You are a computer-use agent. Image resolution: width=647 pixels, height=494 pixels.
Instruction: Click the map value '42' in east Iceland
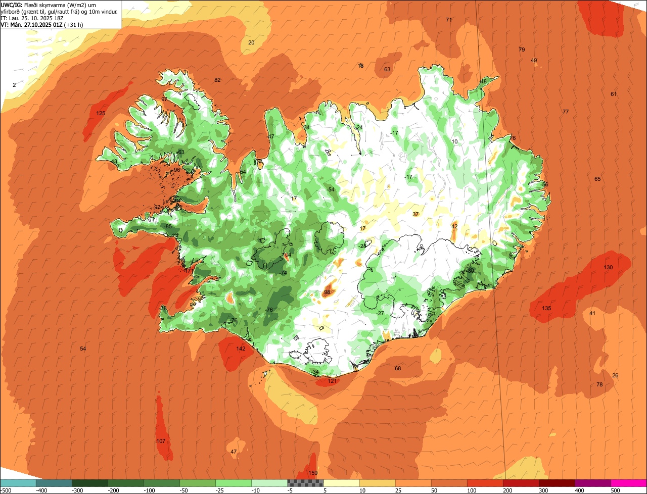click(x=454, y=226)
